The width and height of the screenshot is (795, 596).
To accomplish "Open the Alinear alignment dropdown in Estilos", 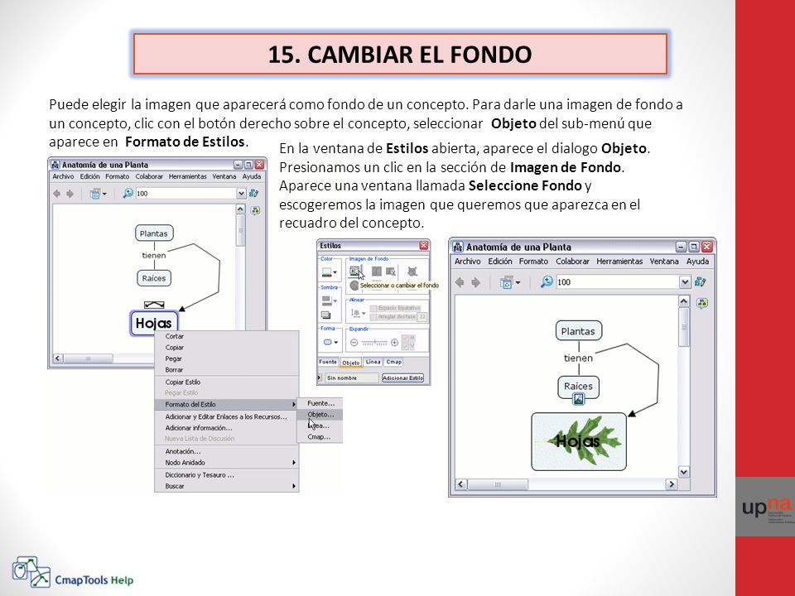I will [x=364, y=313].
